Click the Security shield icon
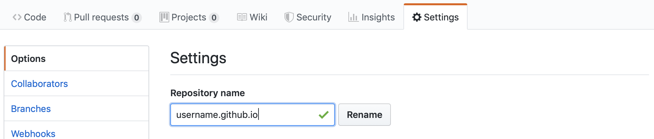The image size is (654, 139). 289,17
